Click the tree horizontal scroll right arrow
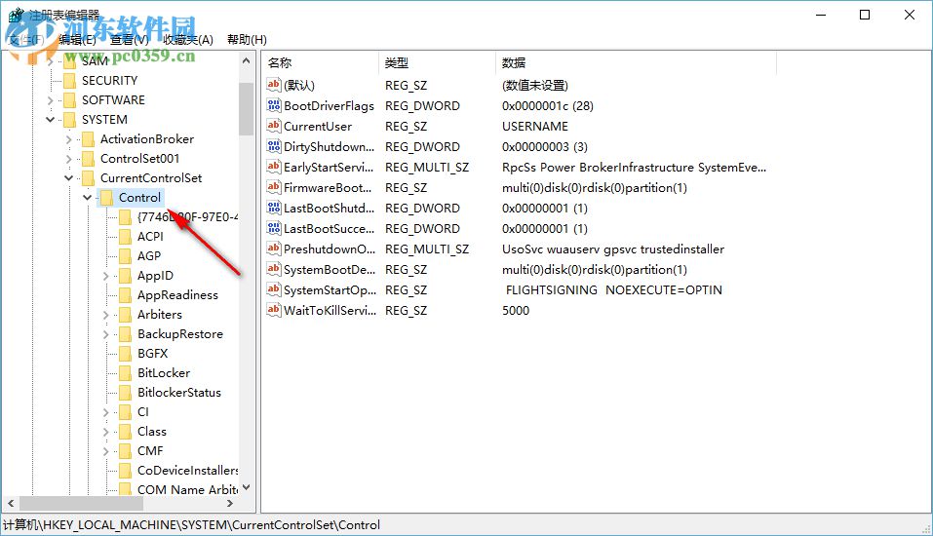 230,503
